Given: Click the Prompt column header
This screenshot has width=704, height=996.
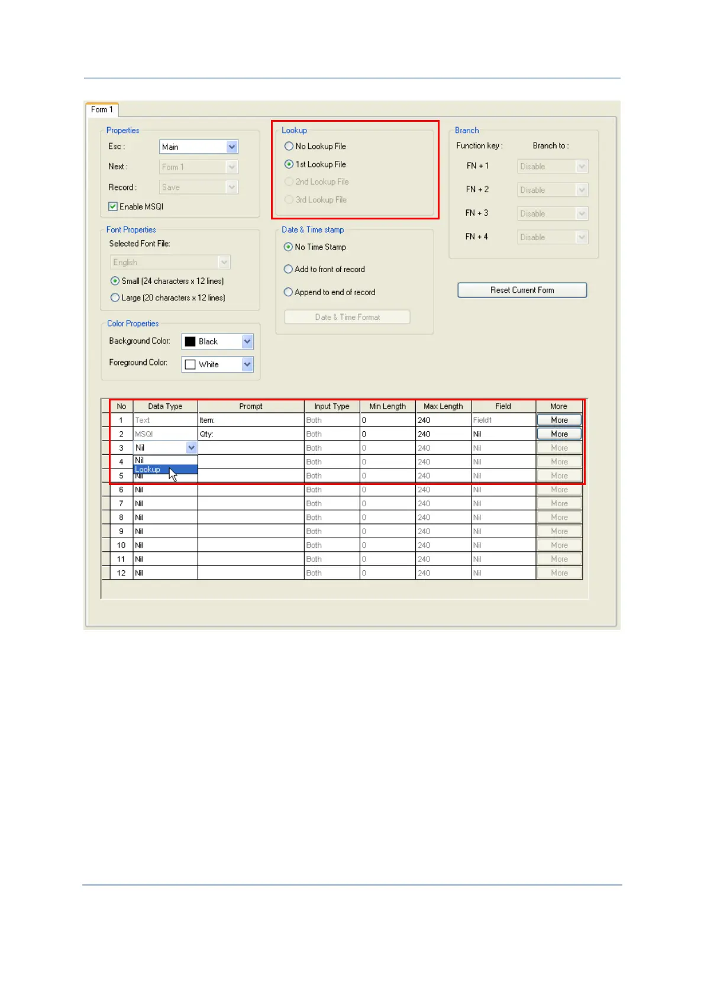Looking at the screenshot, I should pos(251,406).
